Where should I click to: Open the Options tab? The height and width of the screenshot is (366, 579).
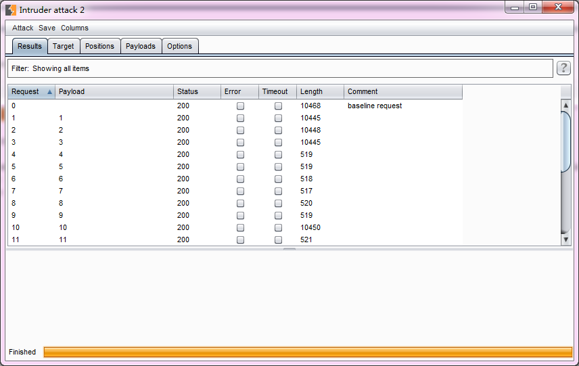coord(180,47)
